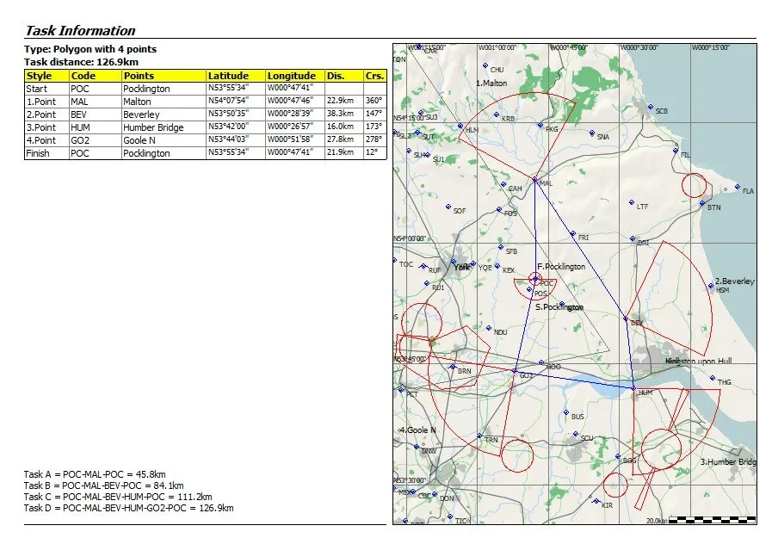Select the 'Malton' point name cell

click(164, 102)
